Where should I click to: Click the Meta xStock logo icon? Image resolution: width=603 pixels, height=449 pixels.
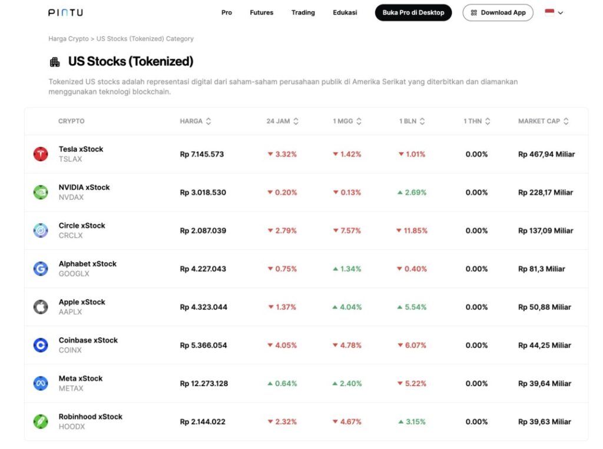tap(41, 384)
